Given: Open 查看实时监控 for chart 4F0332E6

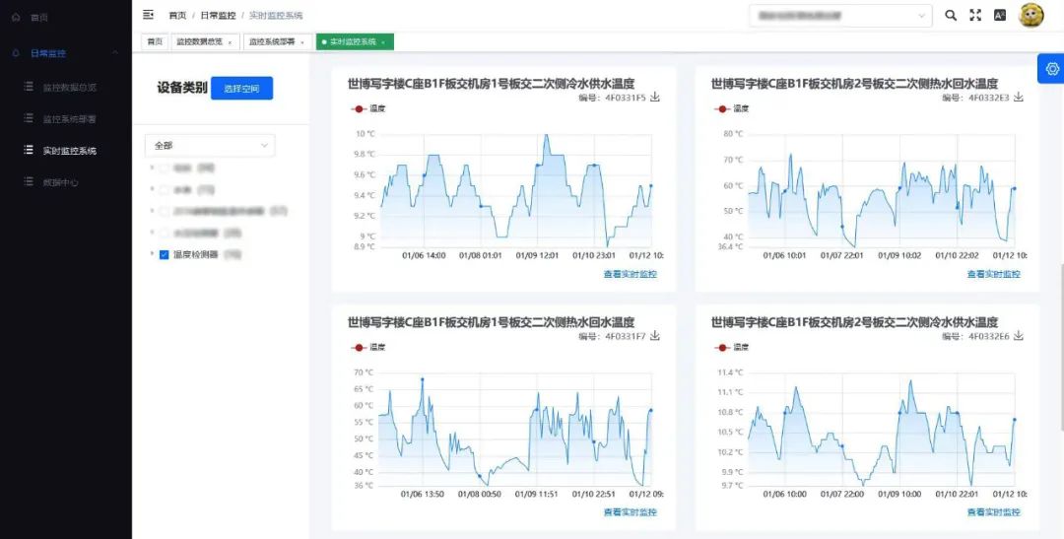Looking at the screenshot, I should click(x=993, y=511).
